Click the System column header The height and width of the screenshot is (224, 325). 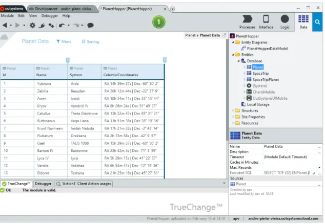click(85, 72)
